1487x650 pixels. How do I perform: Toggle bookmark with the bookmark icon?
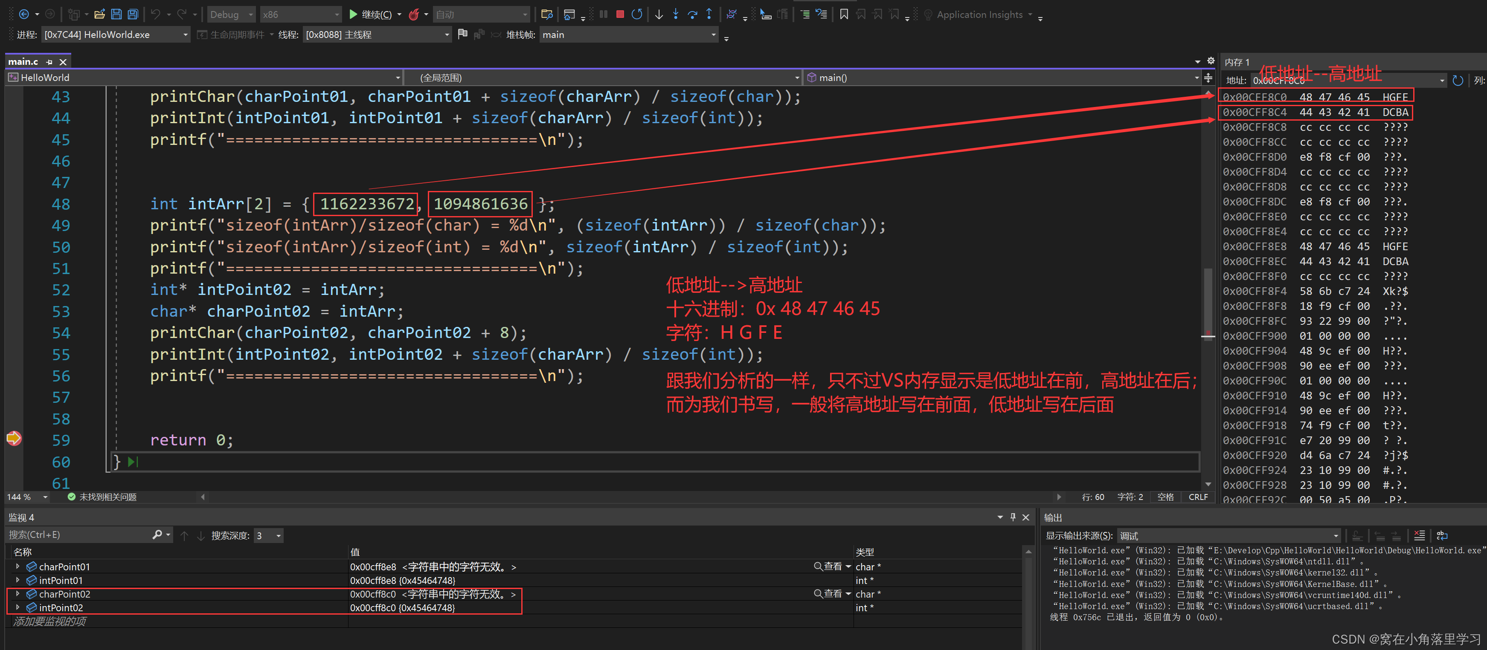pos(844,14)
